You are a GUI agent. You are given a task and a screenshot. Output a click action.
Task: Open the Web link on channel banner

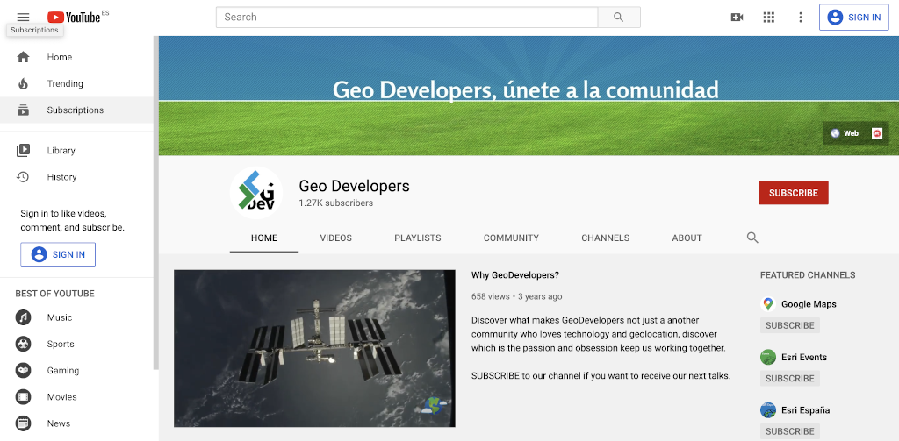pyautogui.click(x=845, y=133)
